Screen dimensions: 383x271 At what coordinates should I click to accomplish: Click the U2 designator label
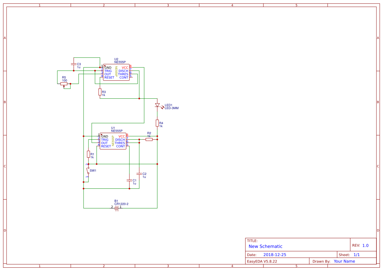116,59
